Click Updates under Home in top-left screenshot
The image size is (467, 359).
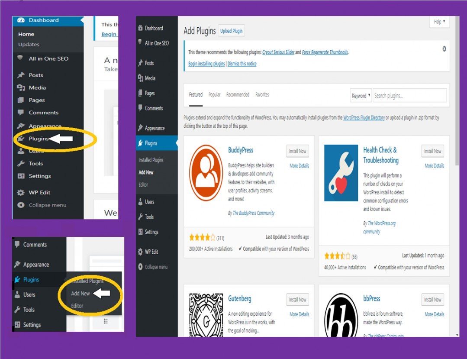[x=29, y=45]
